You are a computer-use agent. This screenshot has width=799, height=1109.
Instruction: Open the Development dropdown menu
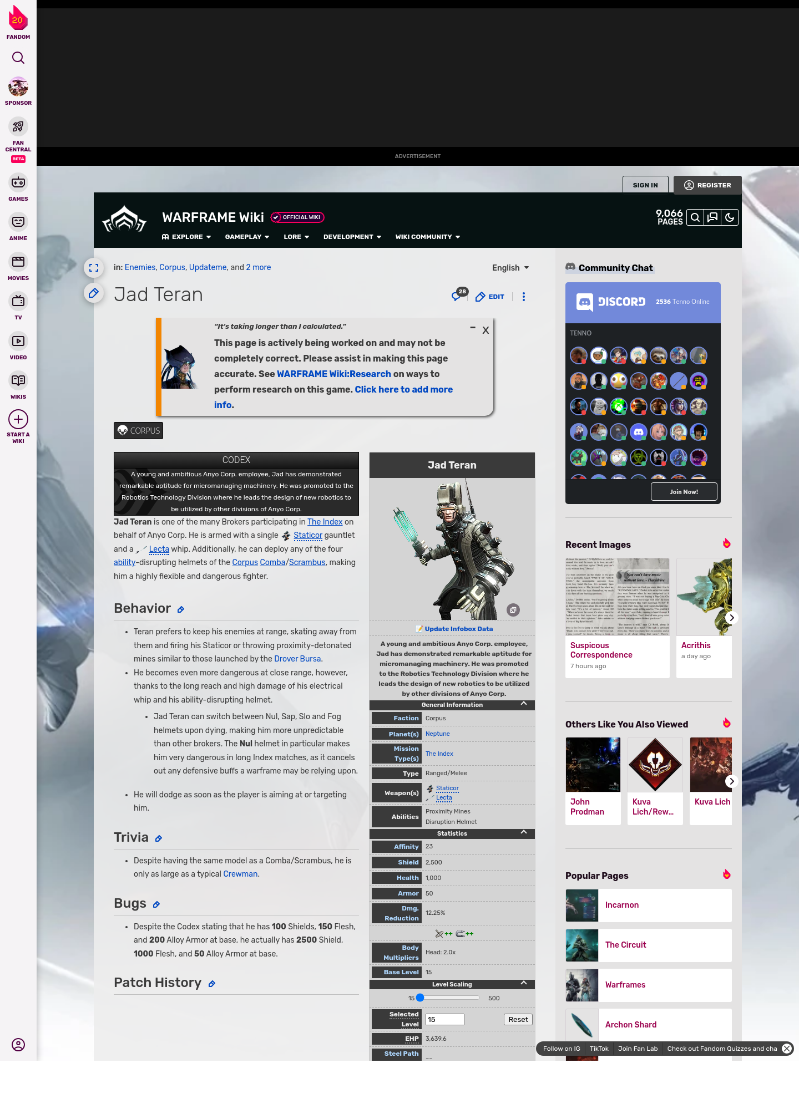[352, 237]
